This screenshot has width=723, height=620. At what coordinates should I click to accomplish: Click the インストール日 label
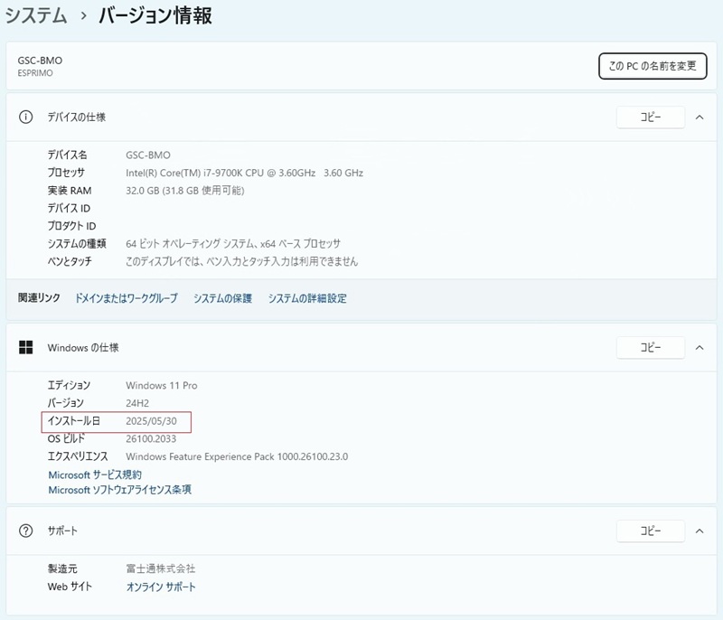click(x=74, y=421)
